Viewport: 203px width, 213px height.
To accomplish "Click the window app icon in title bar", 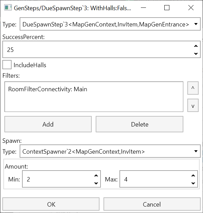I will coord(8,7).
